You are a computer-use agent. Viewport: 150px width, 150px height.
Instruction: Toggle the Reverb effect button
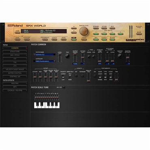112,39
